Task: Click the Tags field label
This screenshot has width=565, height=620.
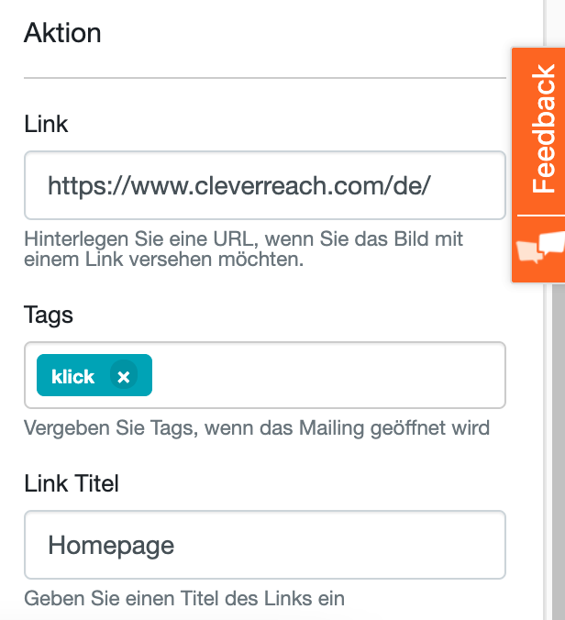Action: [49, 316]
